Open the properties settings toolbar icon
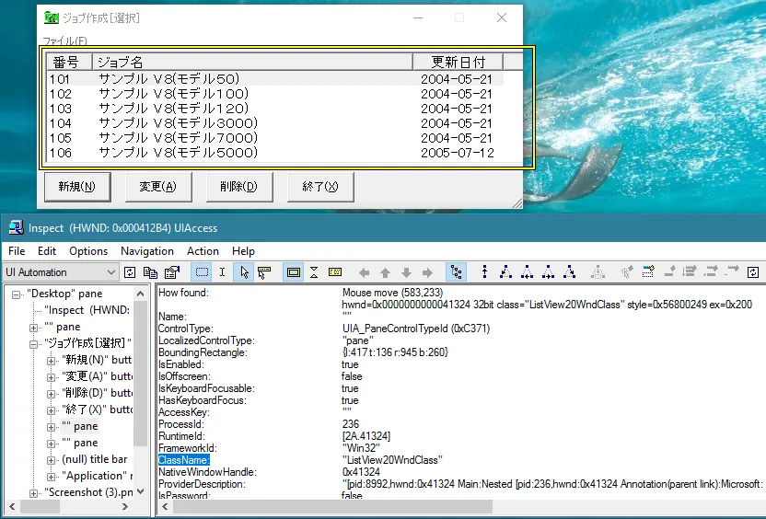 point(172,272)
